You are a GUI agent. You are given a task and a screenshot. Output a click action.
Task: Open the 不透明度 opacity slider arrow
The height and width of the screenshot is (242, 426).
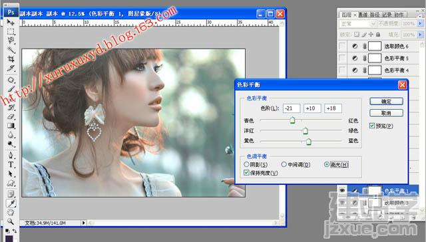[x=420, y=24]
